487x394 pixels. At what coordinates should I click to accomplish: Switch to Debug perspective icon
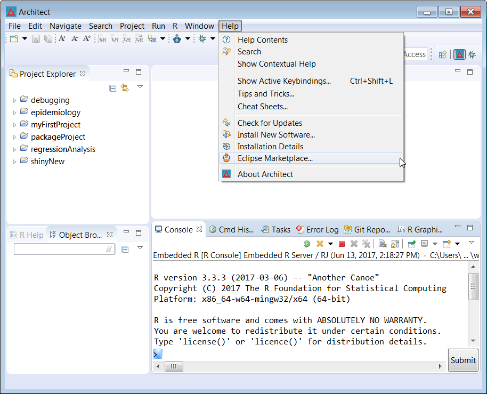click(472, 55)
